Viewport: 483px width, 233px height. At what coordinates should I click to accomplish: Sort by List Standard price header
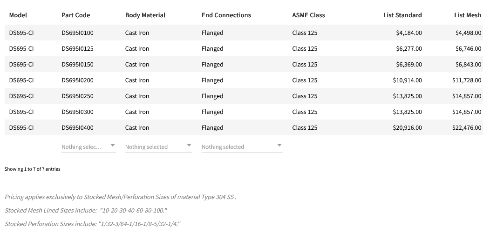tap(402, 15)
